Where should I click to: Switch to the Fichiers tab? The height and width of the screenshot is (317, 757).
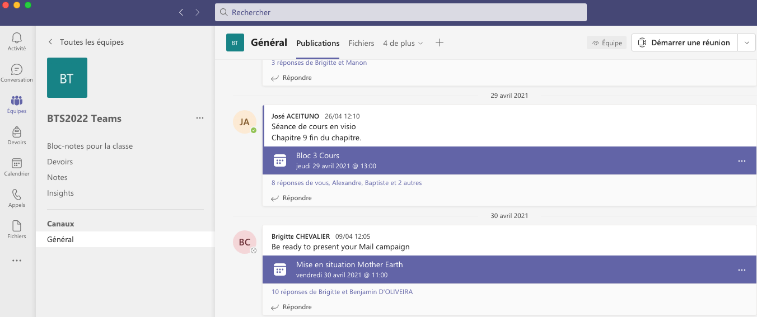[x=361, y=43]
